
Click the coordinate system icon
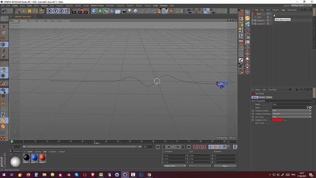point(67,11)
